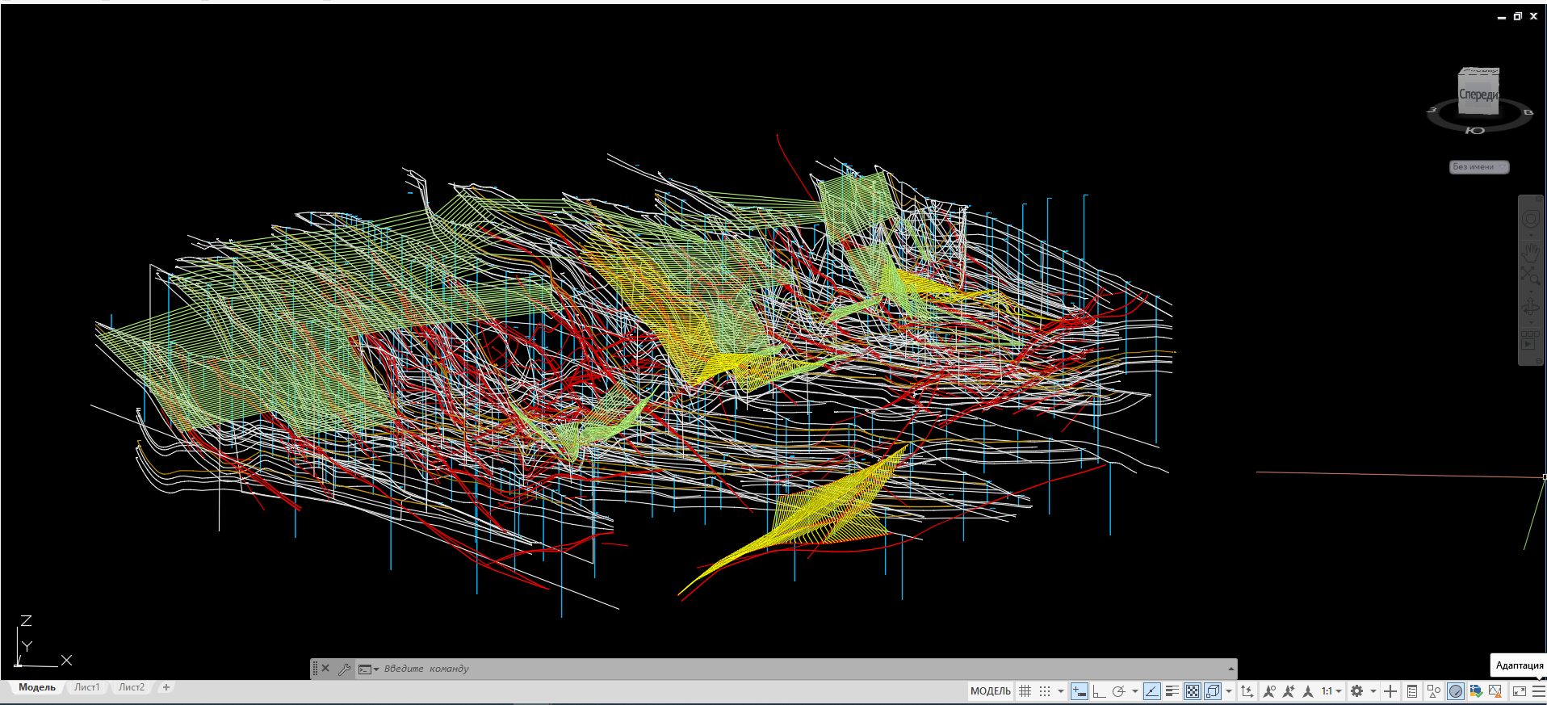Toggle object snap tracking icon
Screen dimensions: 1547x705
point(1152,691)
